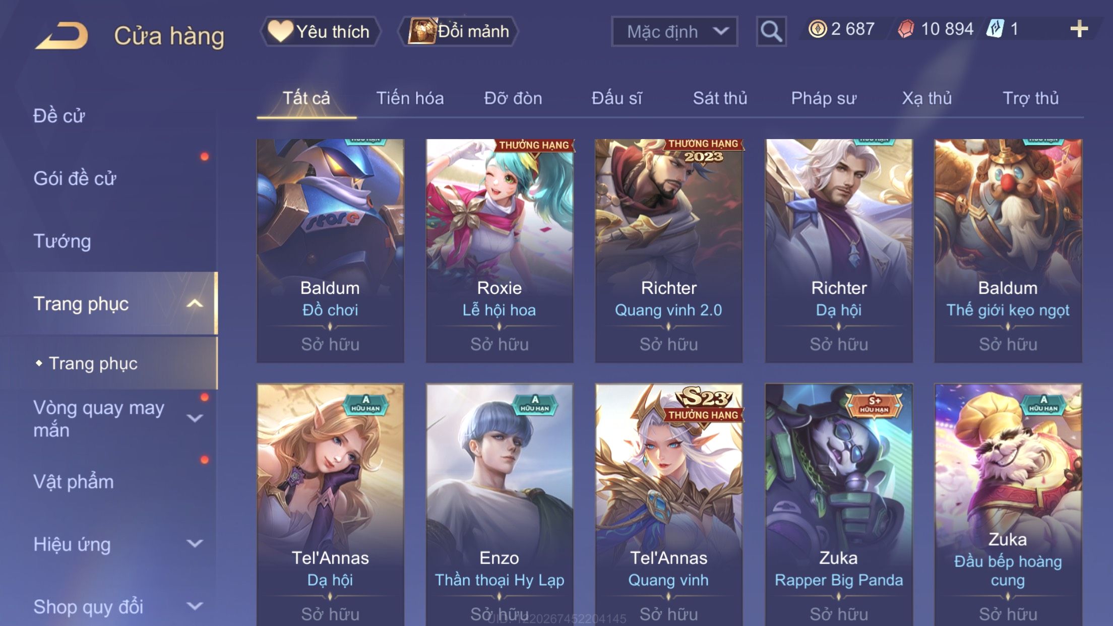The width and height of the screenshot is (1113, 626).
Task: Select Roxie Lễ hội hoa skin card
Action: [x=500, y=251]
